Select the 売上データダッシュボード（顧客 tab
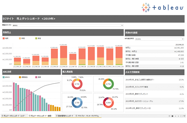The image size is (187, 123). coord(42,116)
